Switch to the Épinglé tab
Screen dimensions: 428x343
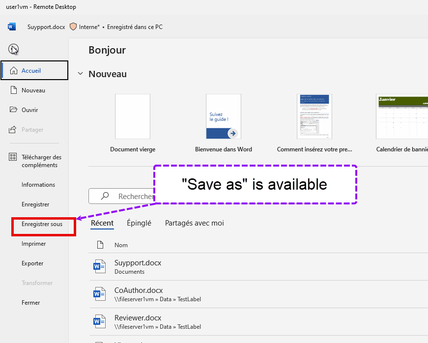click(139, 223)
